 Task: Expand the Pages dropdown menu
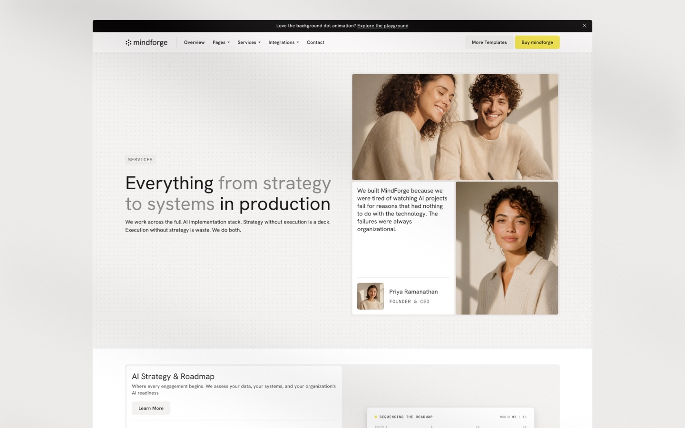pos(221,42)
